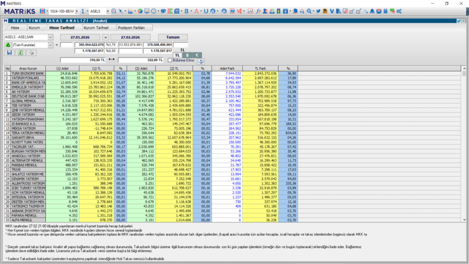Open the (Tüm Kurumlar) institution dropdown
This screenshot has width=469, height=264.
50,45
